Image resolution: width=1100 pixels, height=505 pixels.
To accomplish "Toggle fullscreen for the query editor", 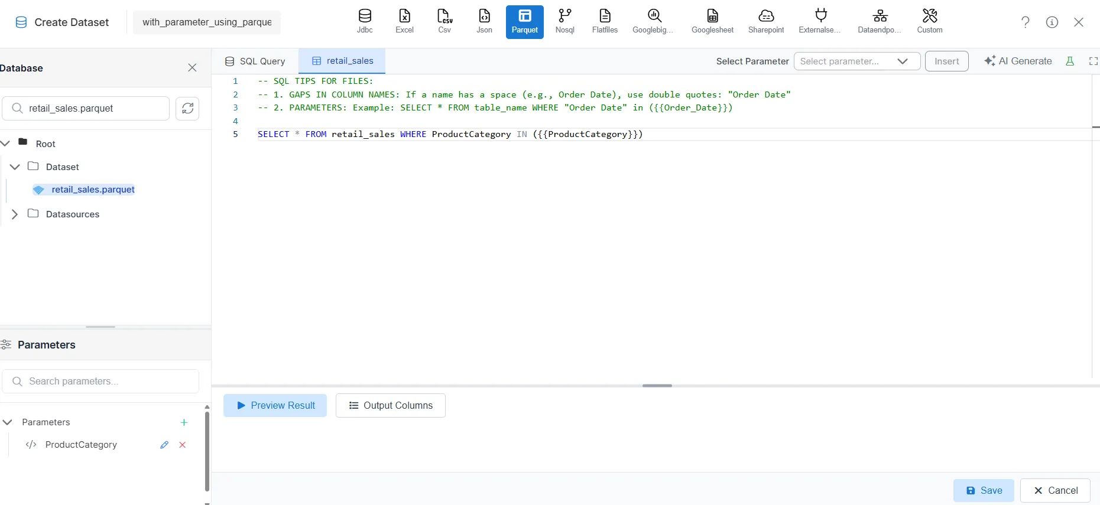I will click(1093, 61).
